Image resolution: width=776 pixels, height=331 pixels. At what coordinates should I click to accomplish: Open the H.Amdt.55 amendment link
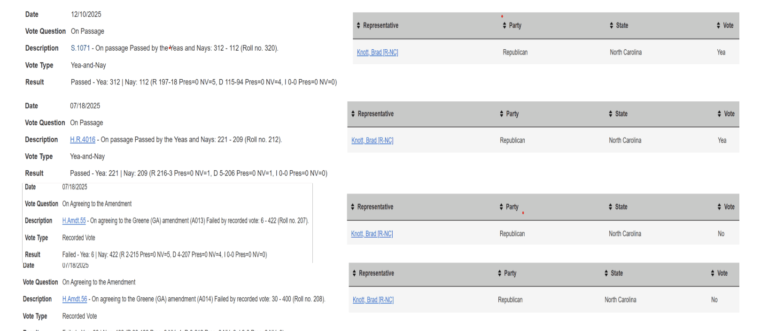(74, 220)
